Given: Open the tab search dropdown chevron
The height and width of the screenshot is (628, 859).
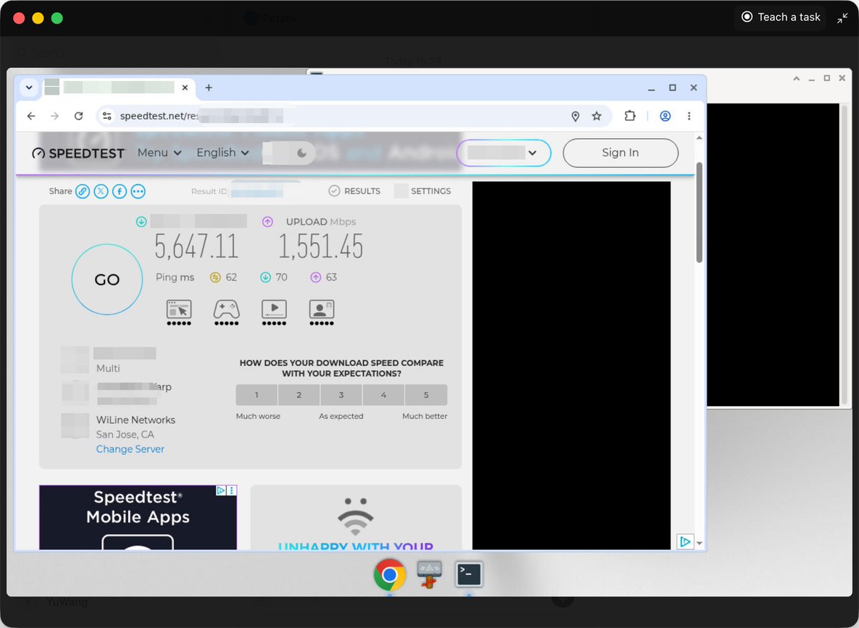Looking at the screenshot, I should (x=29, y=87).
